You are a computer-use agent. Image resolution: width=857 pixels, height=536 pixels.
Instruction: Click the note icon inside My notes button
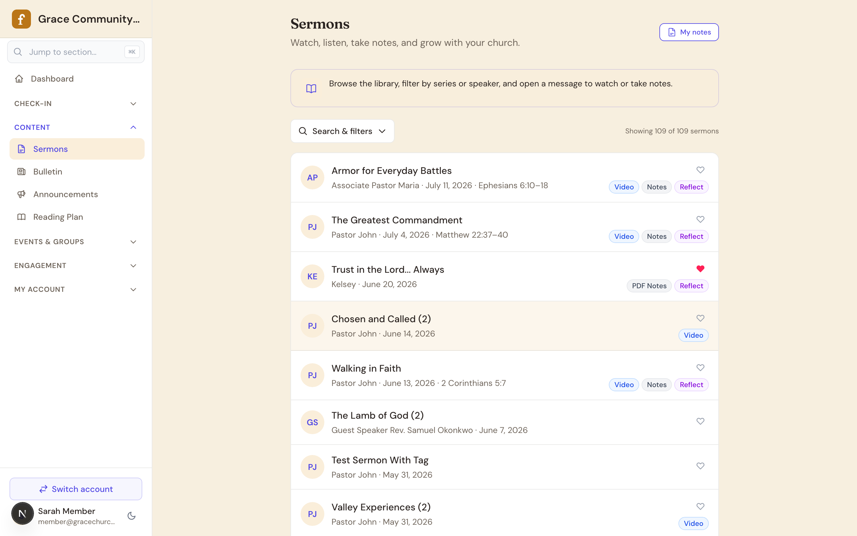pos(672,32)
